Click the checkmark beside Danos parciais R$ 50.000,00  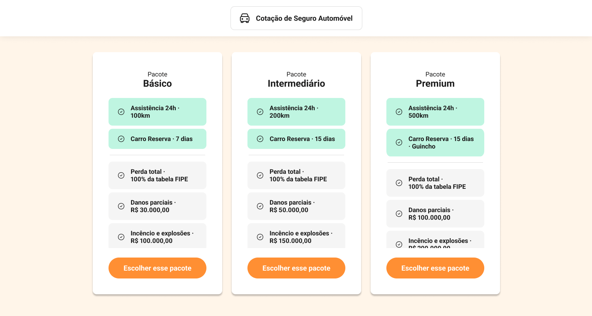click(x=260, y=206)
